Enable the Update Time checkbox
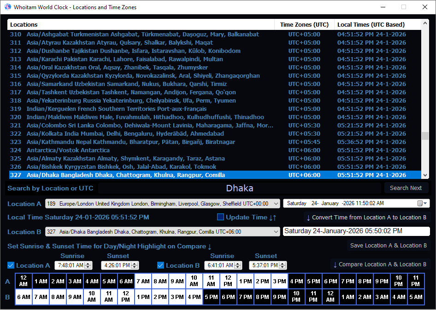436x310 pixels. [220, 217]
